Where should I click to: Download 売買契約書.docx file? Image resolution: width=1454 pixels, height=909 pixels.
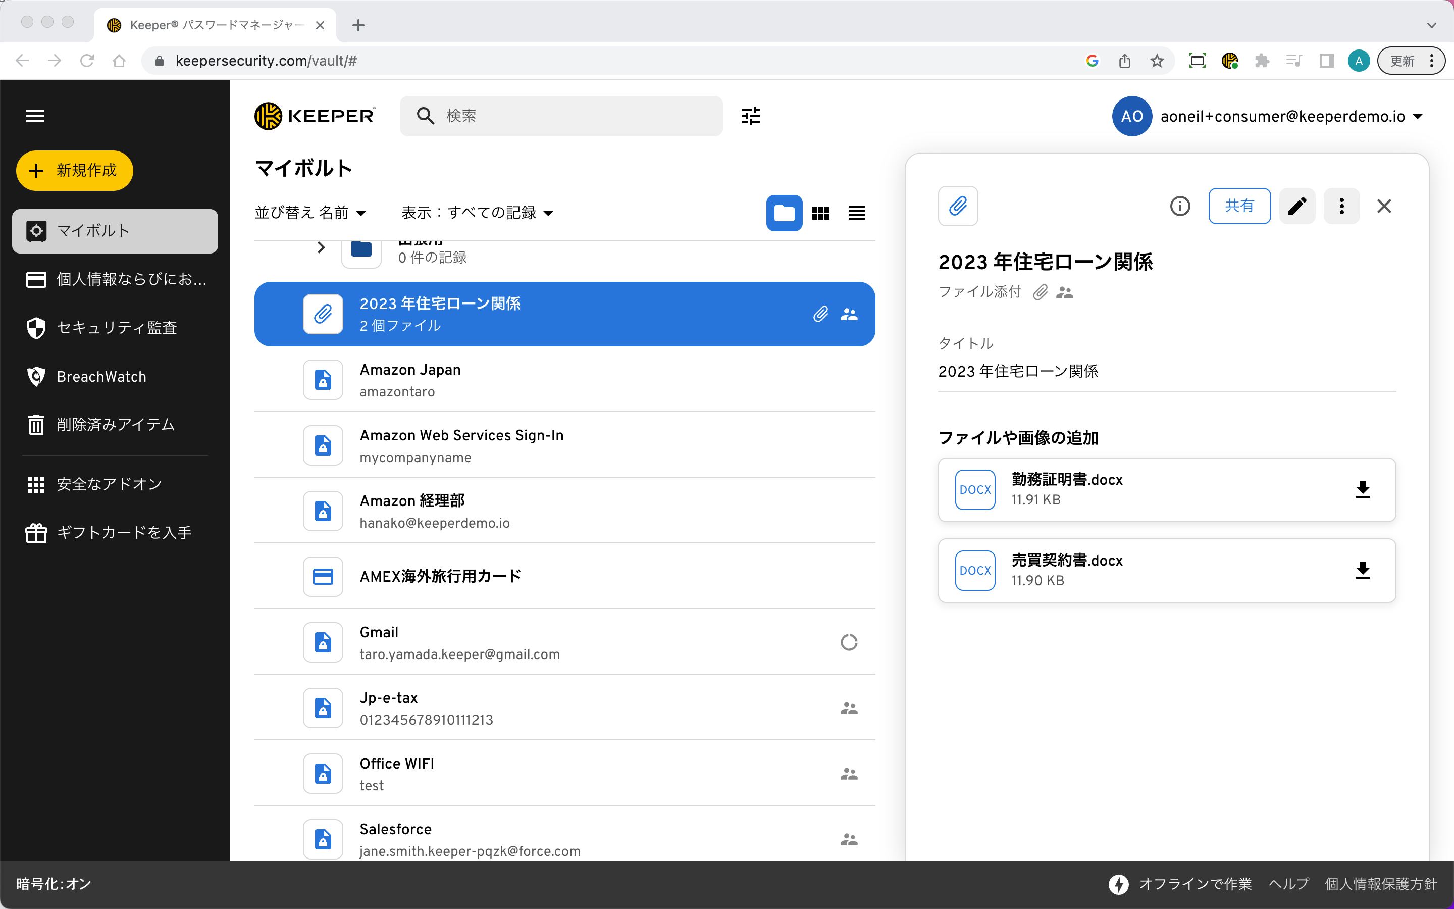pos(1363,570)
